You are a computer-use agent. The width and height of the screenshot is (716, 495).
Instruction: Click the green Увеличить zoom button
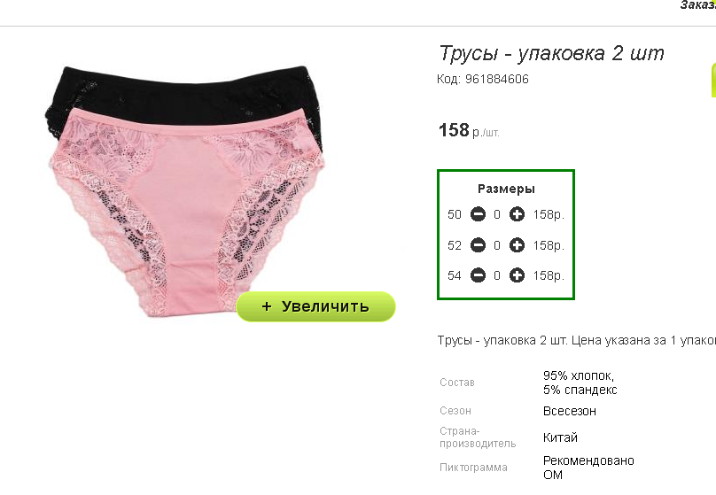click(x=315, y=306)
